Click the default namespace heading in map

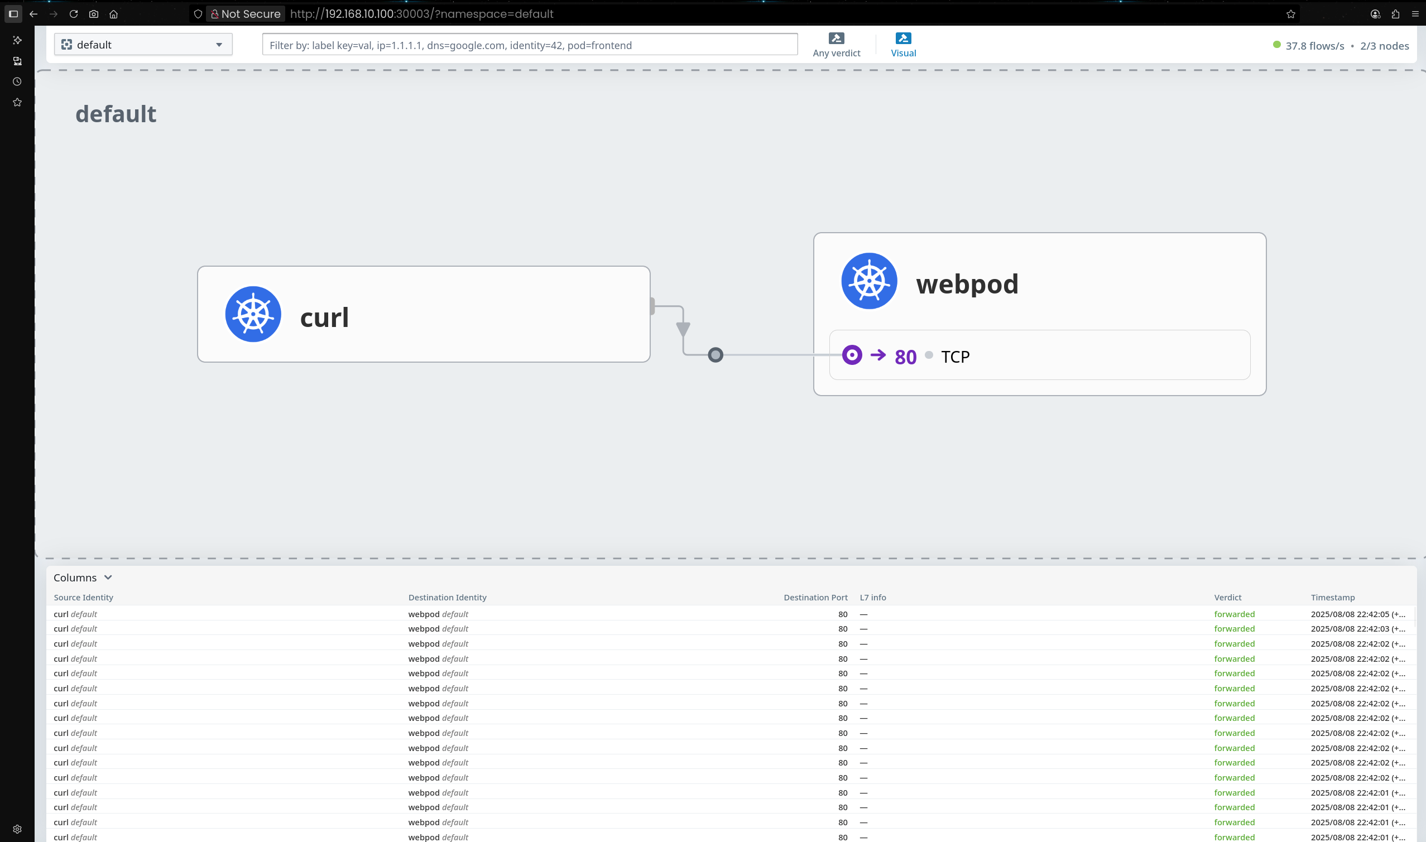[x=116, y=114]
